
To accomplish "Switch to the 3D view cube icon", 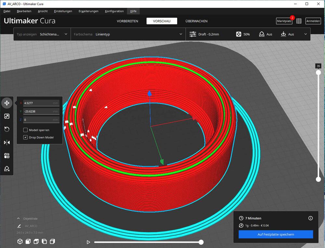I will click(20, 241).
